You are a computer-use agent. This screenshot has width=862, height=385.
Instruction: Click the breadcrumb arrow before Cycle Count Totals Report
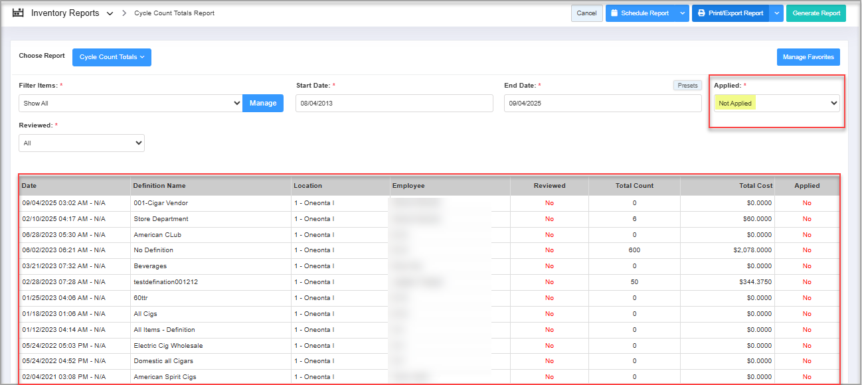[x=124, y=13]
